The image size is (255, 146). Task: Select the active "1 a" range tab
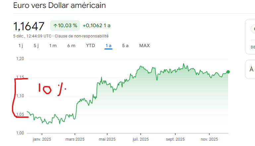pyautogui.click(x=108, y=45)
